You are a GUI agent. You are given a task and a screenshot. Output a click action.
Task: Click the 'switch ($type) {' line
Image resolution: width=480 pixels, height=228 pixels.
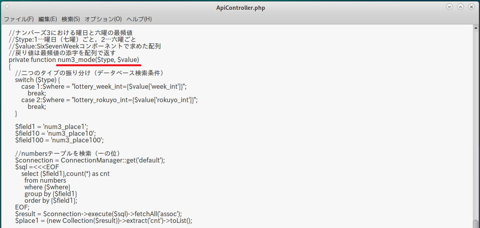click(37, 80)
